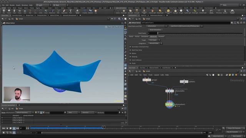Select the Metaball shelf tool
246x138 pixels.
tap(90, 11)
